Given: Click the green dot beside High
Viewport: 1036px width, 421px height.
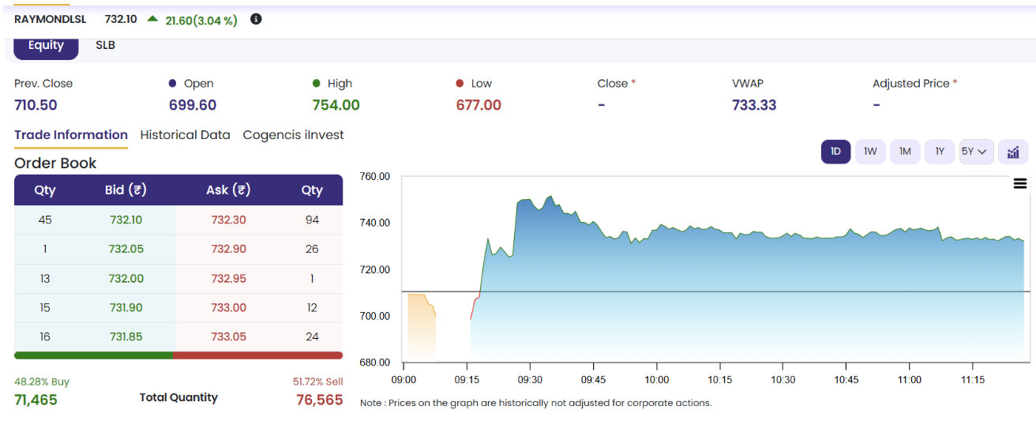Looking at the screenshot, I should [x=316, y=83].
